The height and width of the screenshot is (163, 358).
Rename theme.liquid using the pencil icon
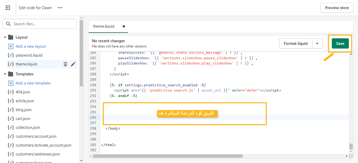pyautogui.click(x=73, y=64)
